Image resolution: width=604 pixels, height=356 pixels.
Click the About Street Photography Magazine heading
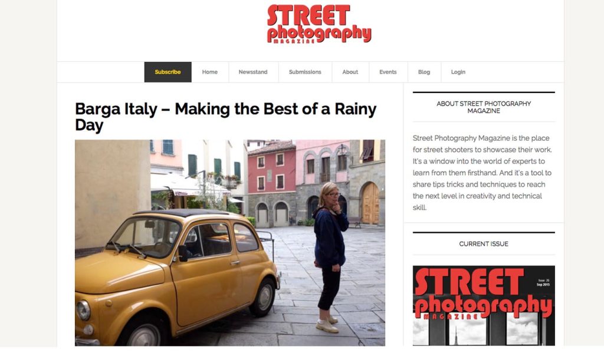click(484, 107)
